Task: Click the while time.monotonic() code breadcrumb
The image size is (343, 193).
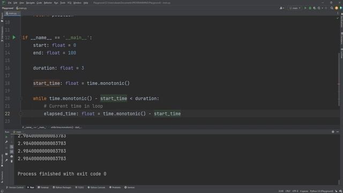Action: [66, 127]
